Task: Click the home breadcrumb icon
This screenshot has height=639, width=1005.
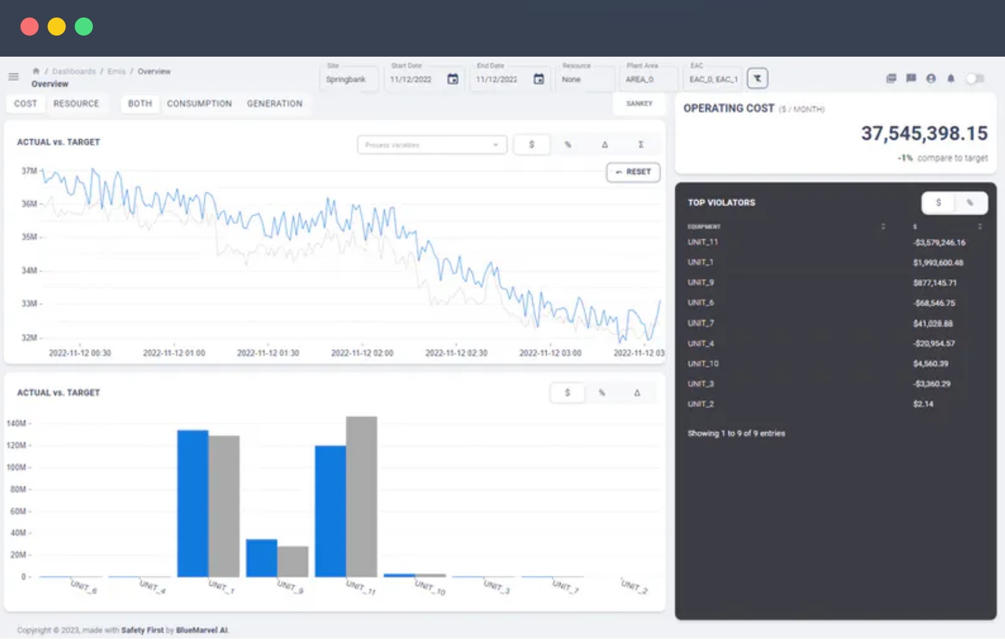Action: click(36, 71)
